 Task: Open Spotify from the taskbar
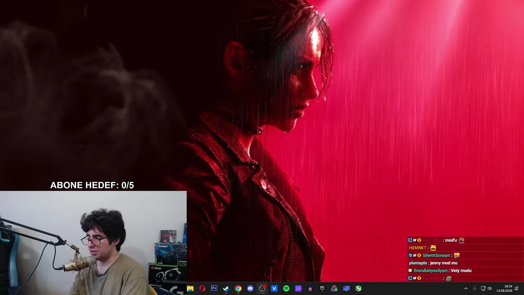pyautogui.click(x=286, y=288)
